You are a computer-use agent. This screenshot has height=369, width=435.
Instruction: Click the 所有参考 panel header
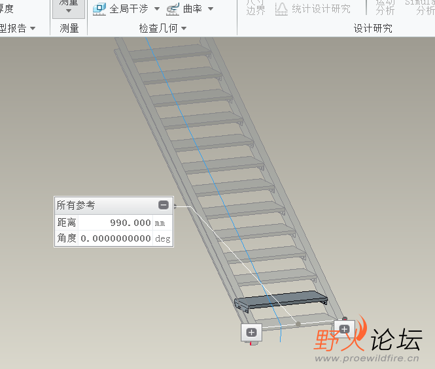point(114,205)
